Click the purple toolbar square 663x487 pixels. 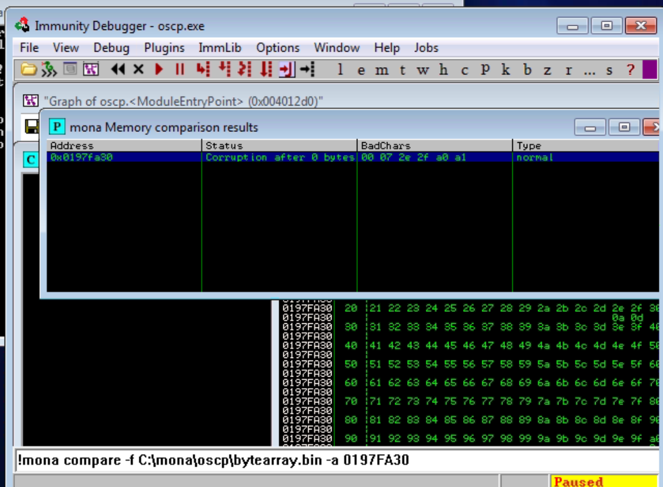[649, 69]
